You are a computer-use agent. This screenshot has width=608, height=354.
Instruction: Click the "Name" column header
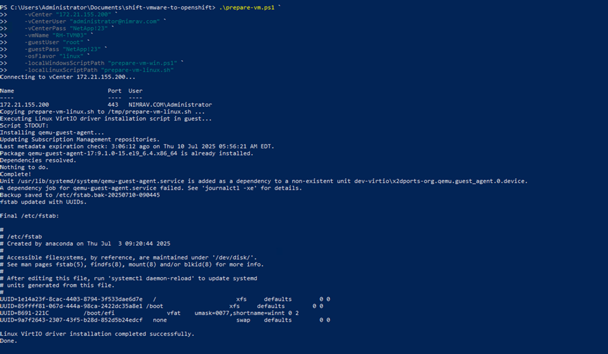(x=7, y=91)
